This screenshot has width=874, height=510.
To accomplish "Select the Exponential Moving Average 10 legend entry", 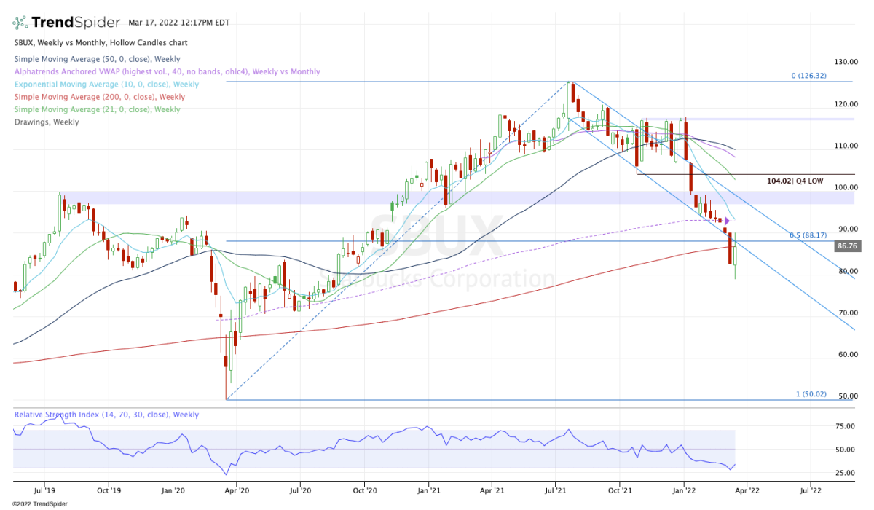I will 108,85.
